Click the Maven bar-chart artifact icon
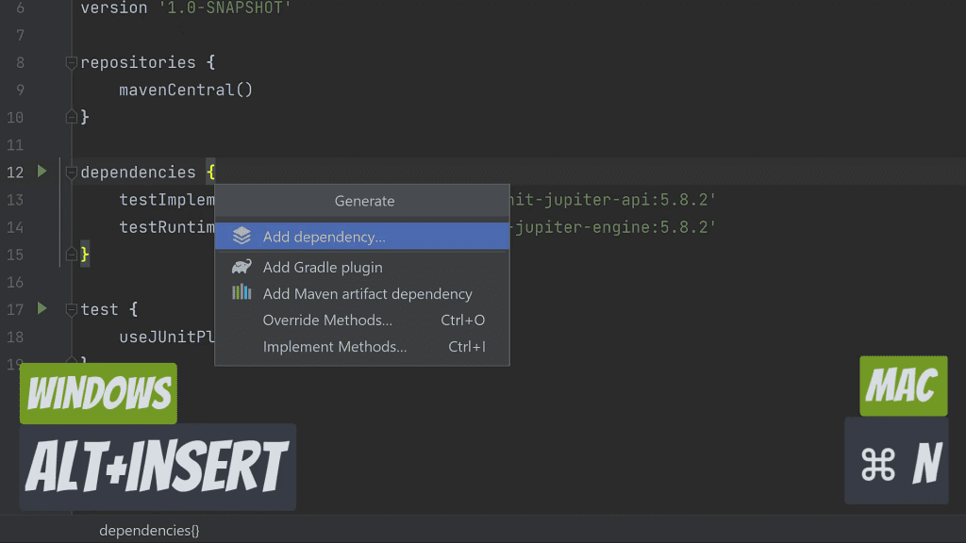 242,293
